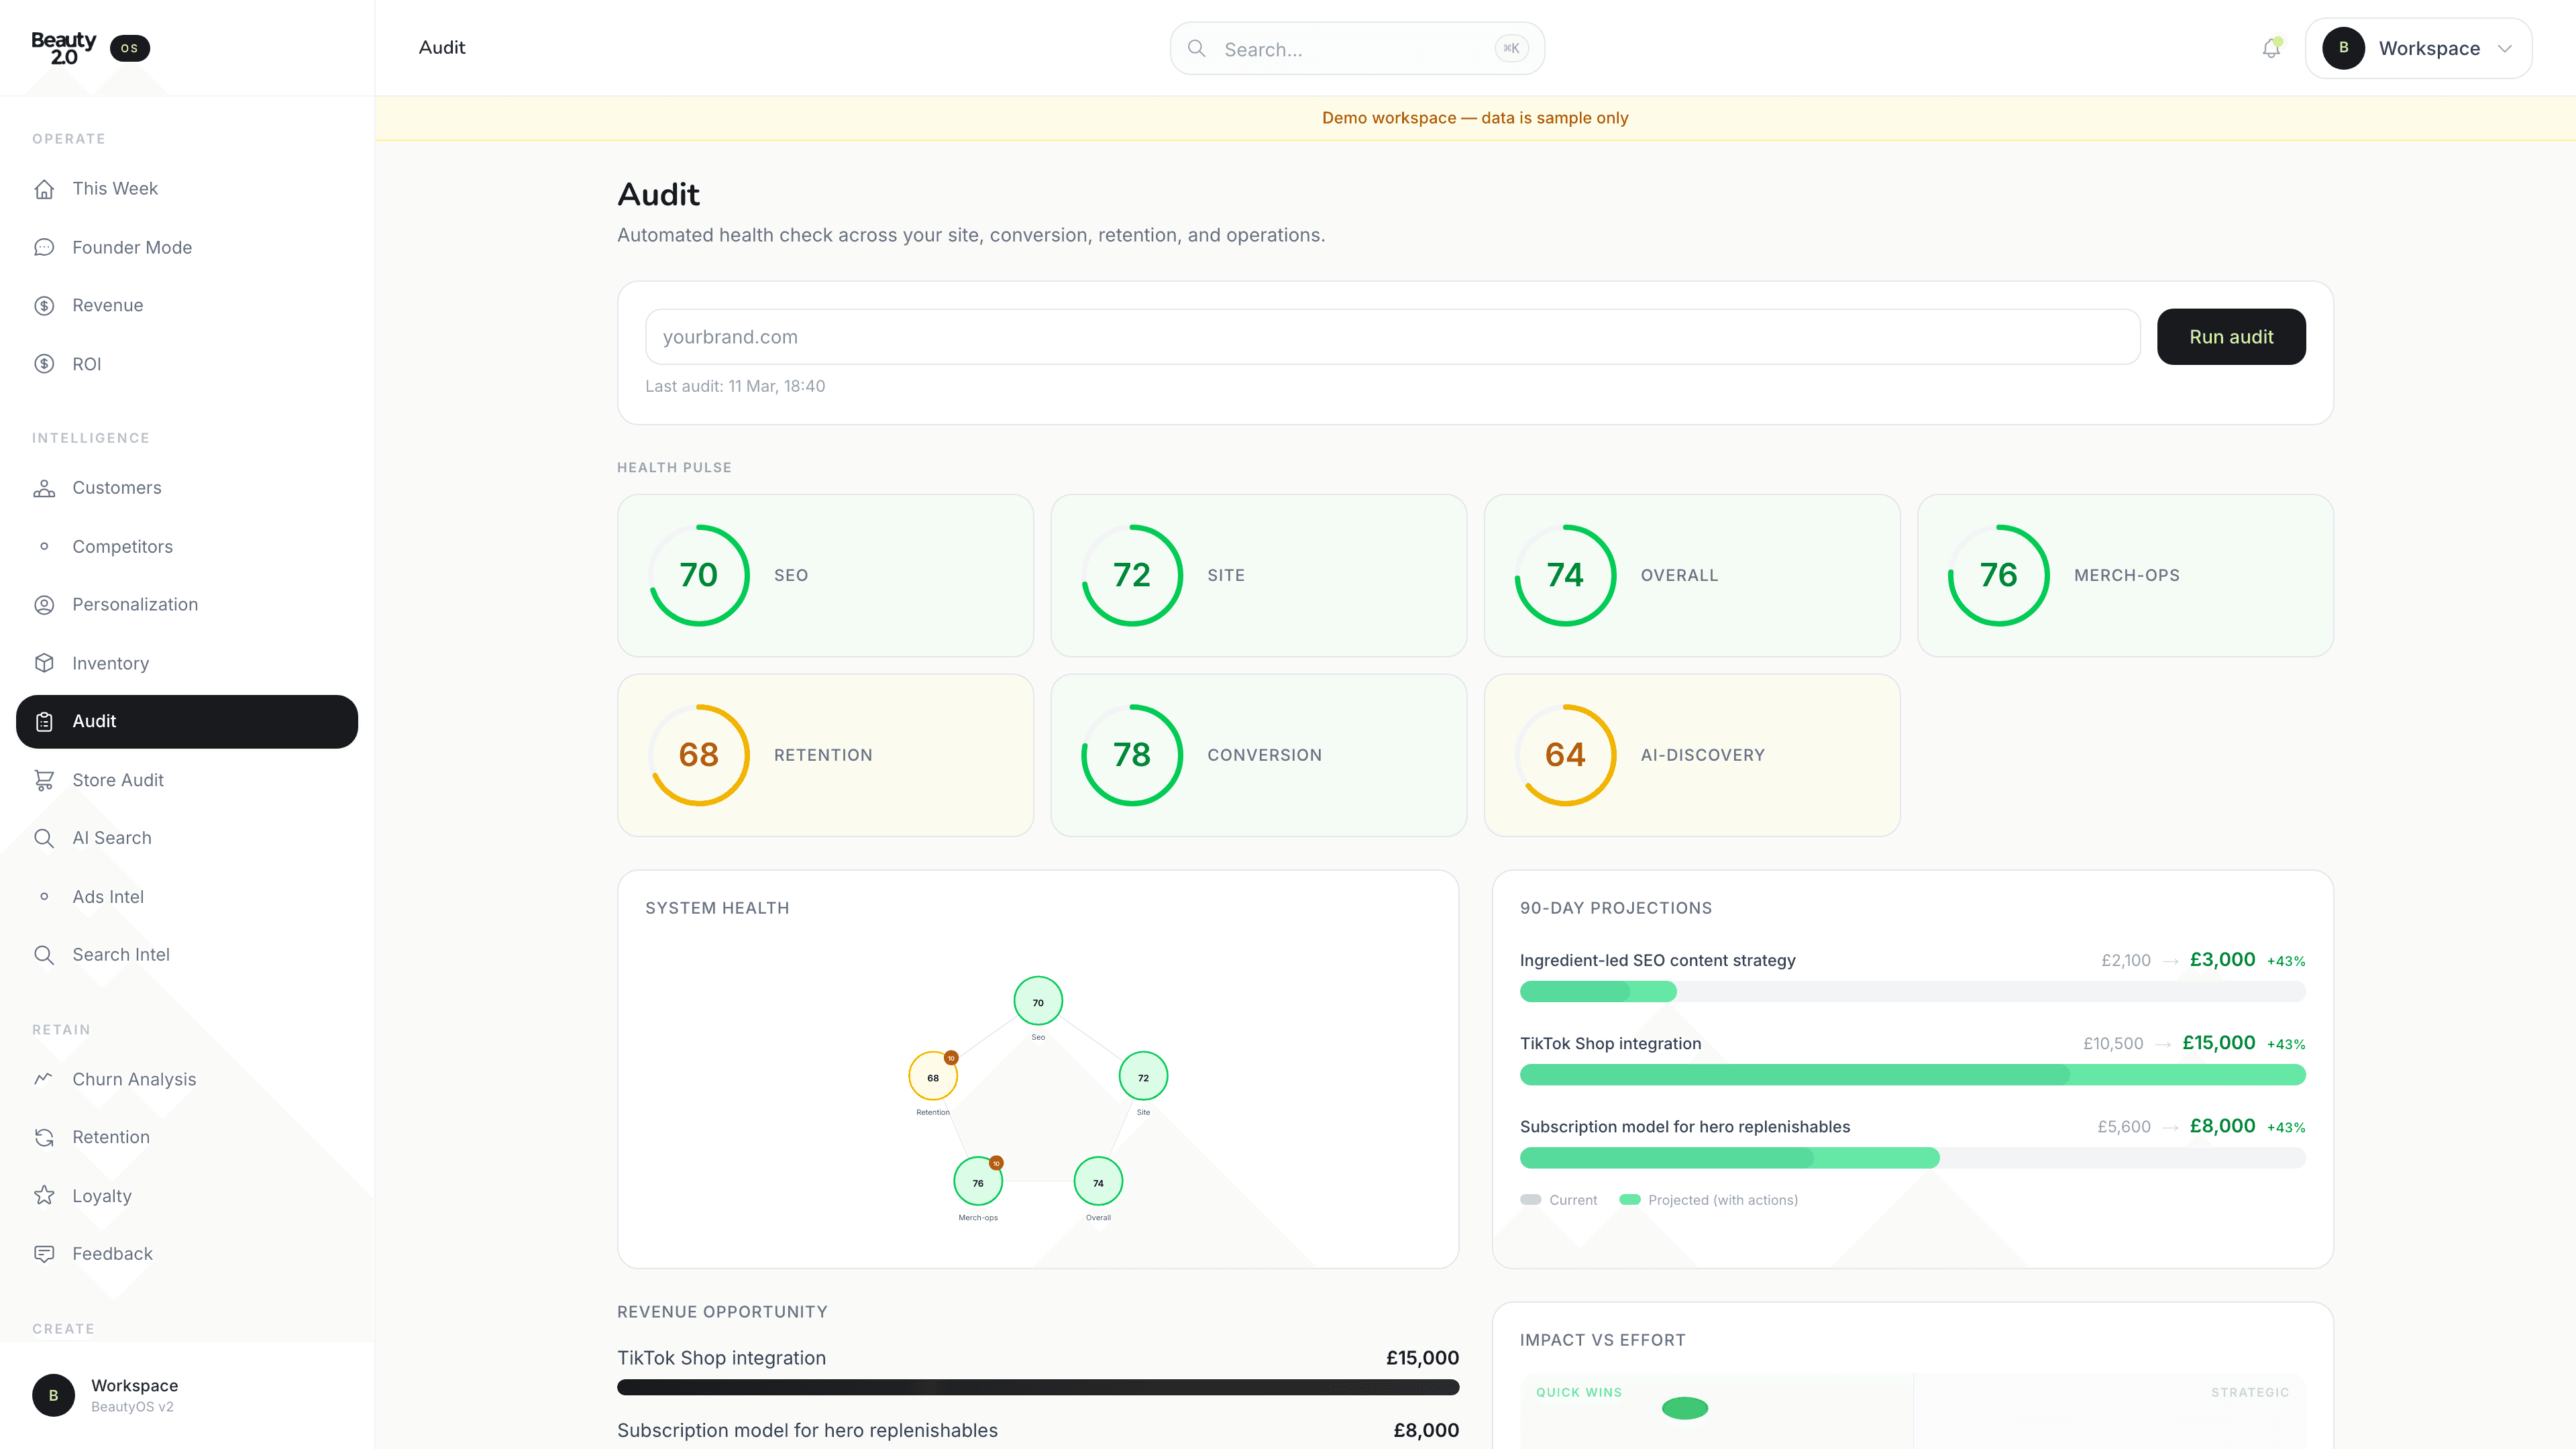Click the Seo 70 node in System Health
Viewport: 2576px width, 1449px height.
pyautogui.click(x=1038, y=1001)
